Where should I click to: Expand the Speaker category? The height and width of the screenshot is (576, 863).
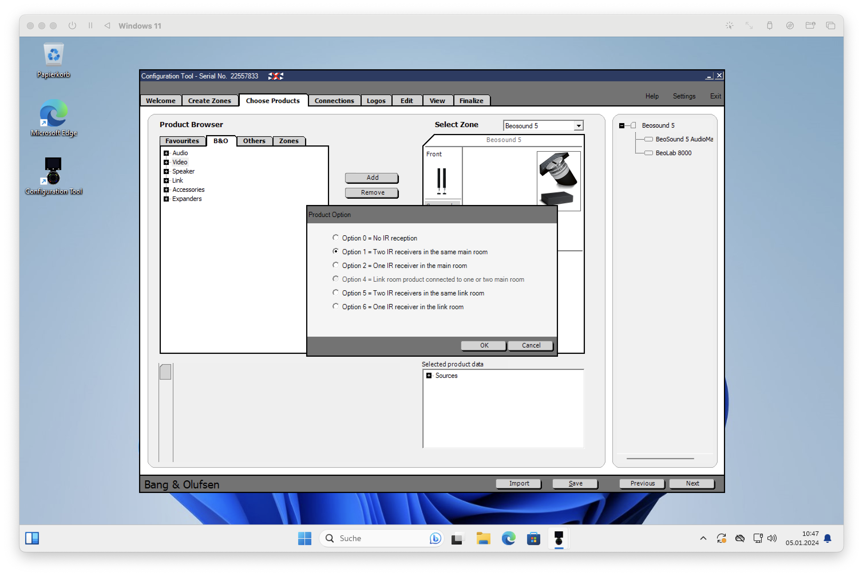coord(166,171)
